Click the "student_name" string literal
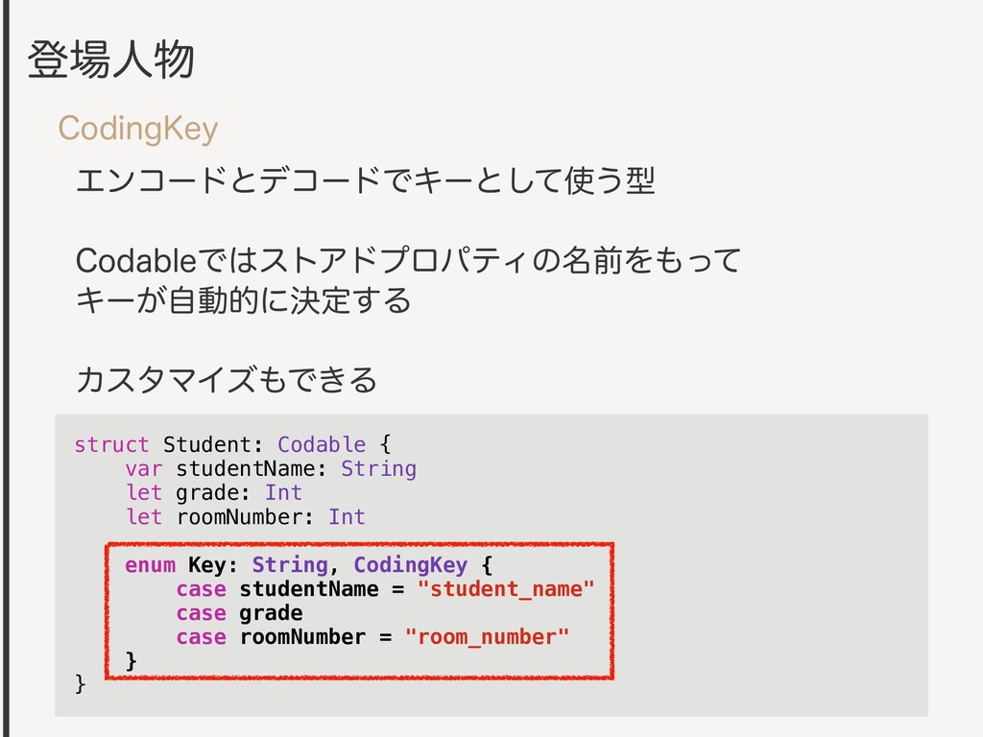This screenshot has width=983, height=737. (x=505, y=589)
